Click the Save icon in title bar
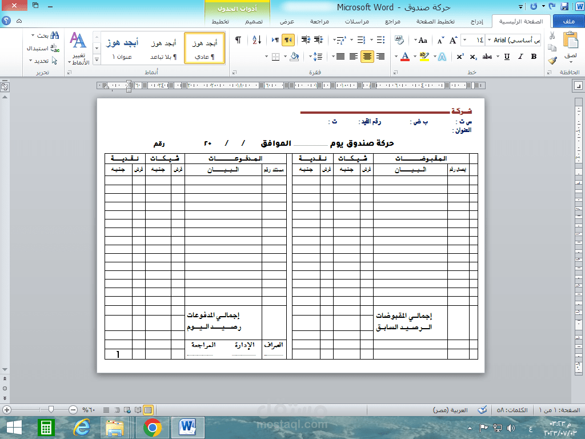 [x=564, y=6]
